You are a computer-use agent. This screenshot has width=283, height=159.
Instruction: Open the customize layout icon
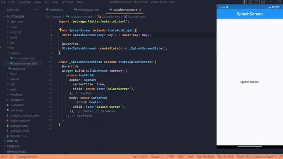click(x=263, y=2)
